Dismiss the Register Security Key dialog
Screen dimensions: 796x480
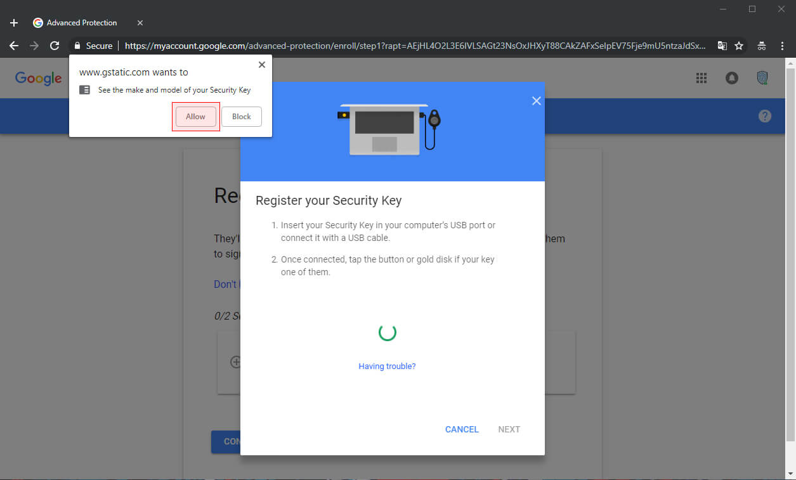pyautogui.click(x=536, y=101)
